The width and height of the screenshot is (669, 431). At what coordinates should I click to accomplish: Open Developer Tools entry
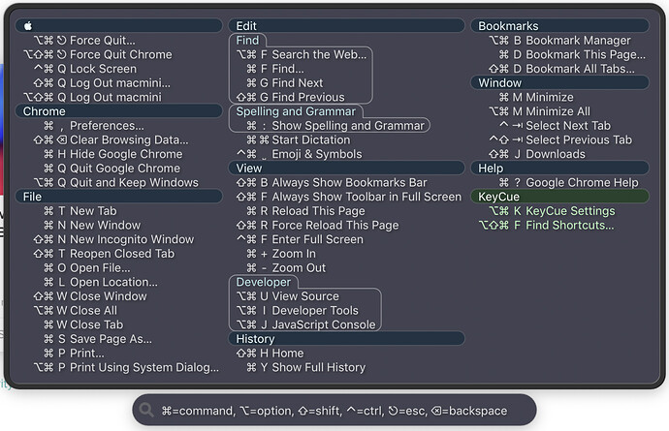click(x=298, y=310)
